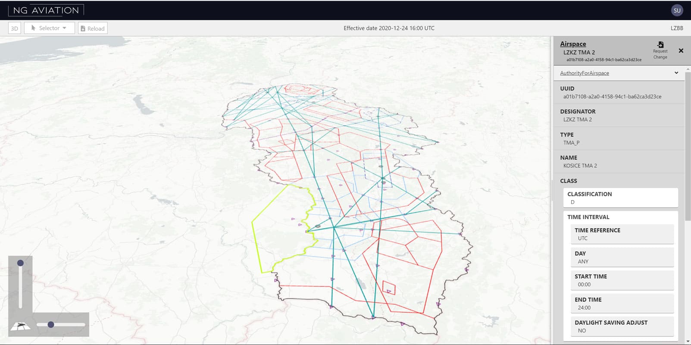Click the Reload button
Viewport: 691px width, 345px height.
(x=93, y=28)
